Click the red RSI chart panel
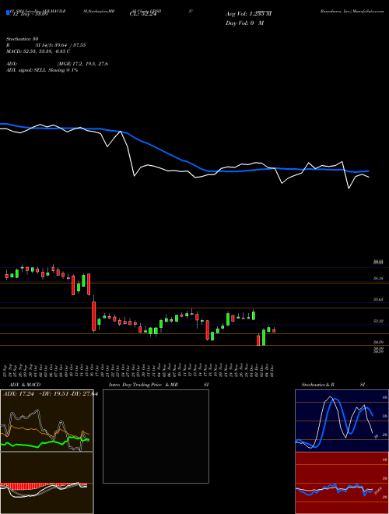389x514 pixels. tap(342, 483)
